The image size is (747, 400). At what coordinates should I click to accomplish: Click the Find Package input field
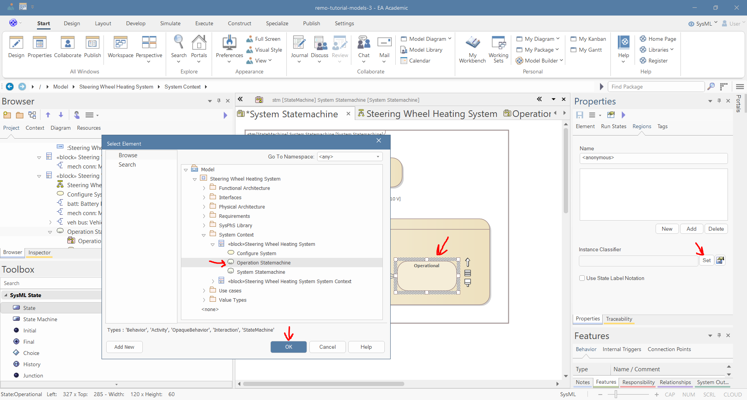coord(656,87)
